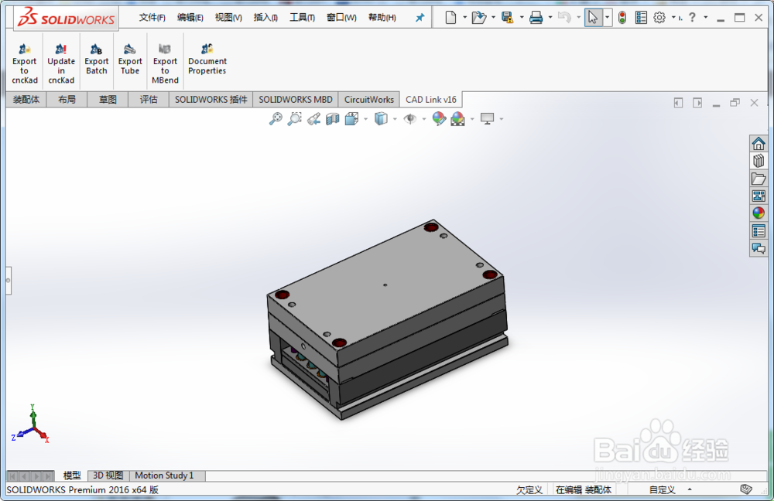Click the Select cursor tool

[x=593, y=18]
